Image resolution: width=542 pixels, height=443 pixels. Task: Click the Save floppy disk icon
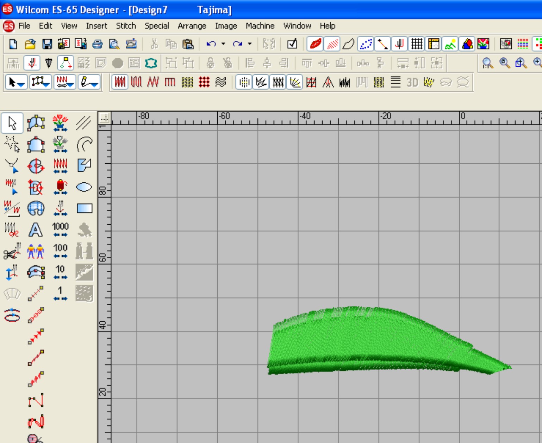(x=47, y=44)
